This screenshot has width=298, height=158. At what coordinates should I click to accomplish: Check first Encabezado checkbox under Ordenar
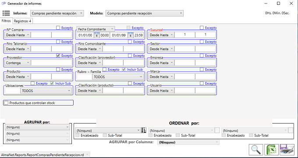click(78, 135)
